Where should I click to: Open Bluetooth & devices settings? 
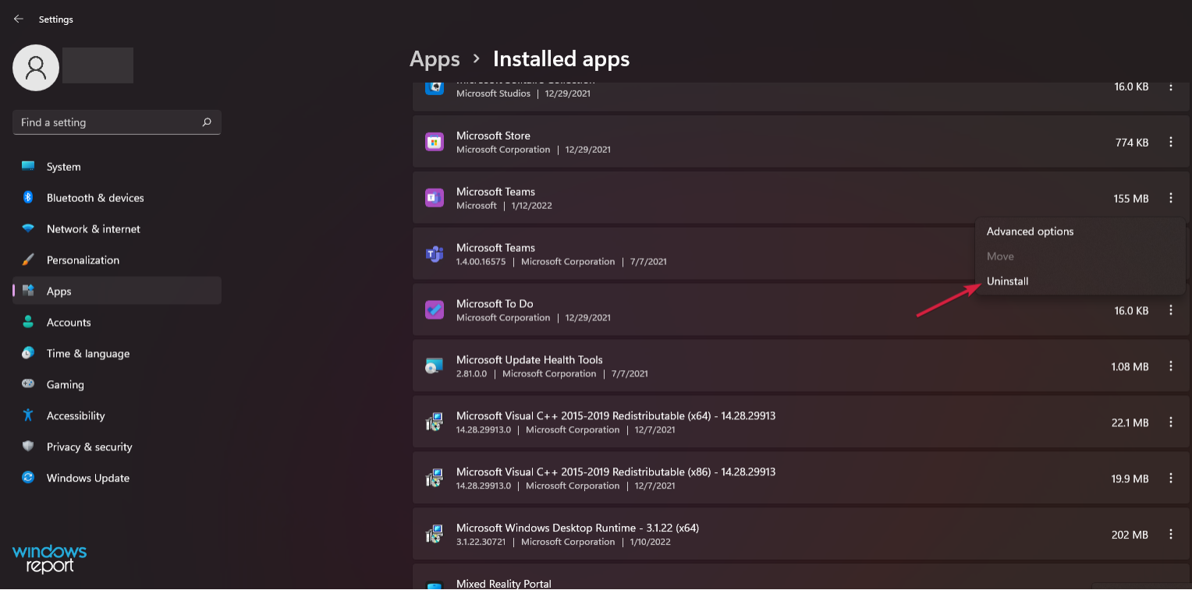click(x=117, y=198)
